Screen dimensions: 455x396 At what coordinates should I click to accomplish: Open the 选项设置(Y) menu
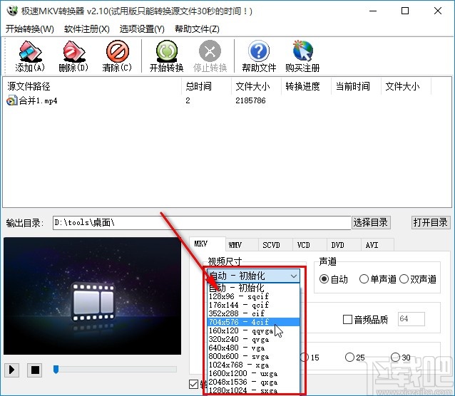coord(142,29)
